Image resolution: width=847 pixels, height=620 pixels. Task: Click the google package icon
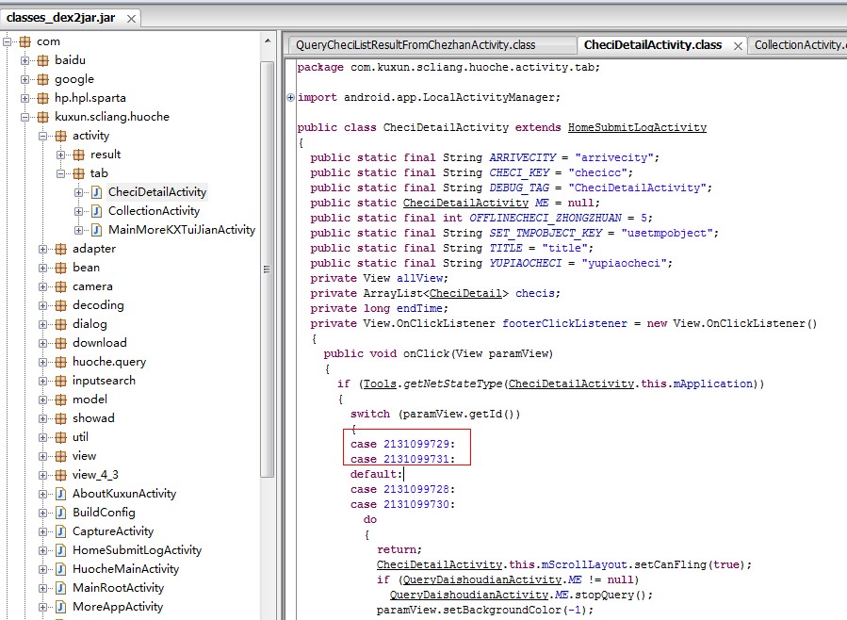pos(42,79)
